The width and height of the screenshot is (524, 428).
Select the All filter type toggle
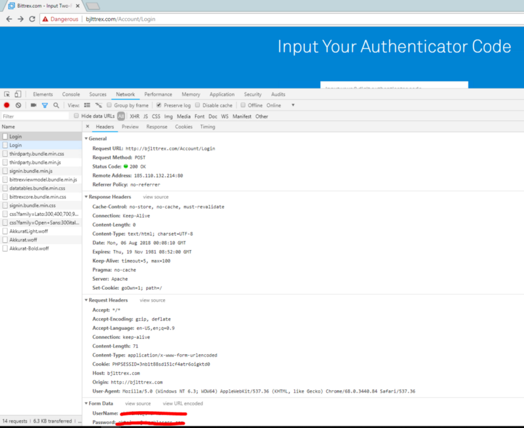(x=121, y=116)
